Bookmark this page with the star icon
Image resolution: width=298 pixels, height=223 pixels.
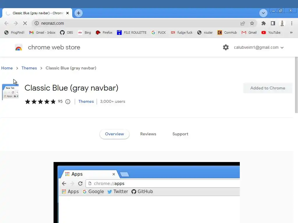pos(252,23)
